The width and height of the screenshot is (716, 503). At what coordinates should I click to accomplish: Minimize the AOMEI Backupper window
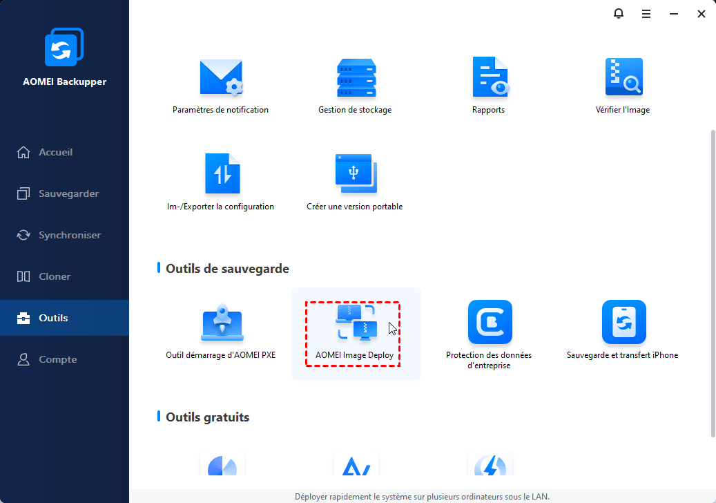673,14
